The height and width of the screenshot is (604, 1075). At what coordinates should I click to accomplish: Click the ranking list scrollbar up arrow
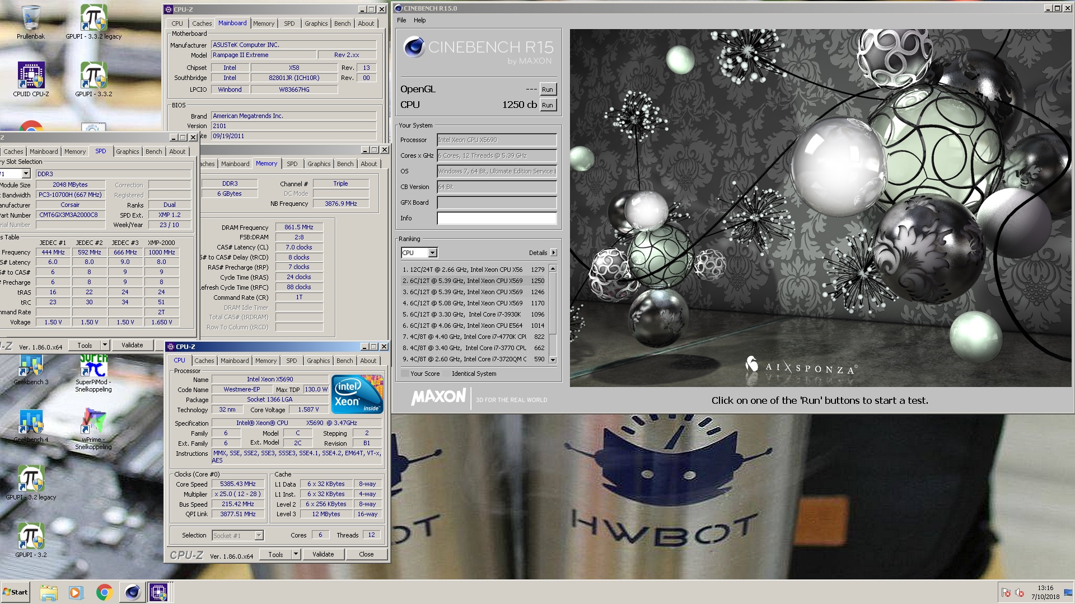[553, 269]
